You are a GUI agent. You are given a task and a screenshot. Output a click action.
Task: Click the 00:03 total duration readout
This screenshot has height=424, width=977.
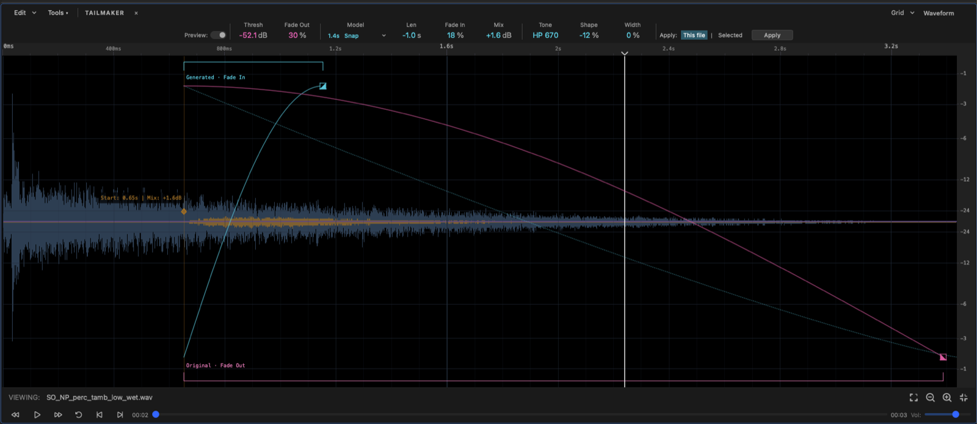pos(899,415)
